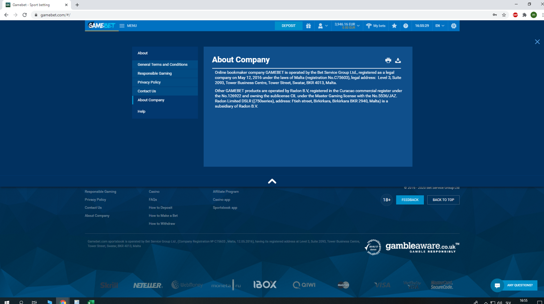The width and height of the screenshot is (544, 304).
Task: Open the settings gear in site header
Action: click(x=454, y=26)
